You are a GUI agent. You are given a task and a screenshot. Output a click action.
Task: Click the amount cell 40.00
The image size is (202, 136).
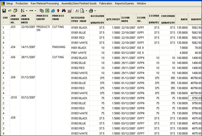pyautogui.click(x=195, y=53)
